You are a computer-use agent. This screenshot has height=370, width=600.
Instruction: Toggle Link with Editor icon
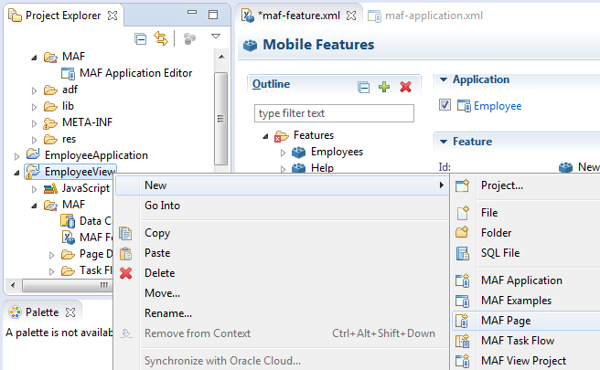161,38
